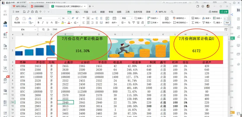Click the Sum (求和) button
Screen dimensions: 242x117
[196, 22]
